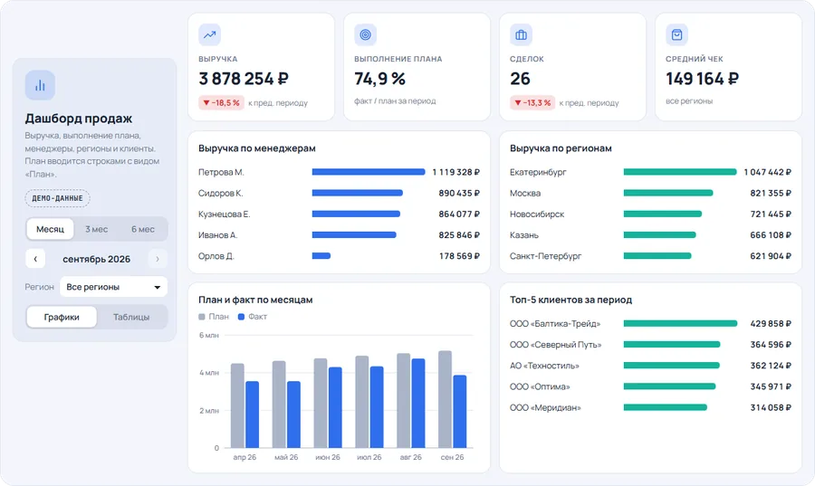Click the Санкт-Петербург region row name
815x486 pixels.
pos(545,256)
